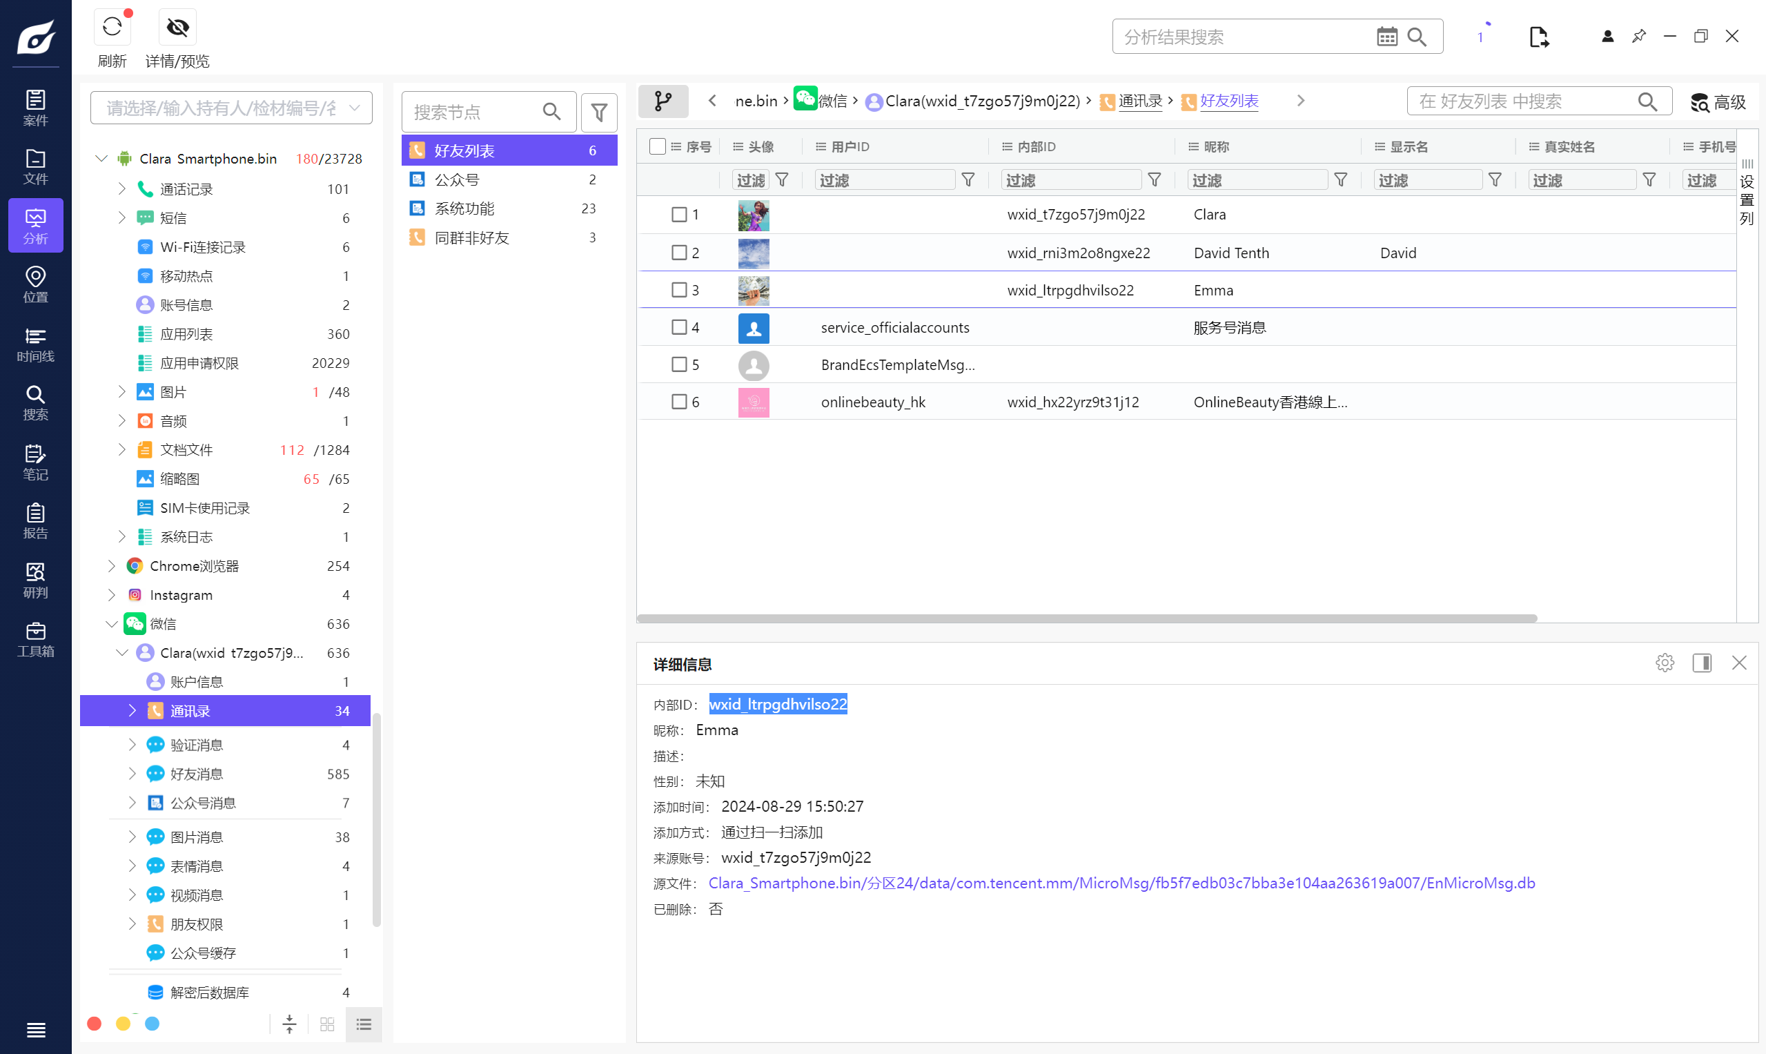
Task: Click the 高级 advanced search button
Action: (1718, 102)
